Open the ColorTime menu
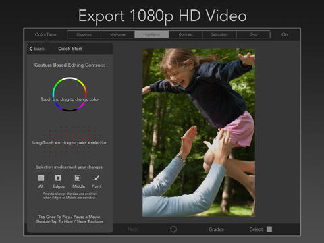Screen dimensions: 324x243 [46, 34]
